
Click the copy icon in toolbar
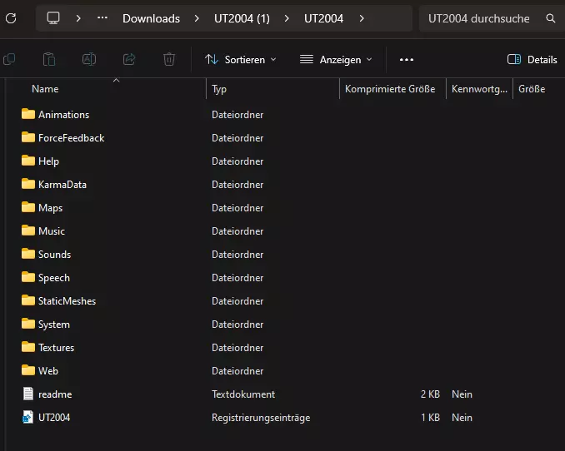tap(9, 59)
